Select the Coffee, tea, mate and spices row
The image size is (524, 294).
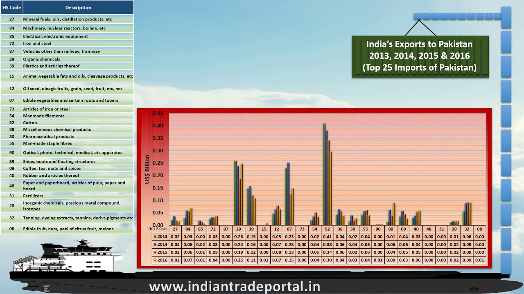click(x=67, y=168)
